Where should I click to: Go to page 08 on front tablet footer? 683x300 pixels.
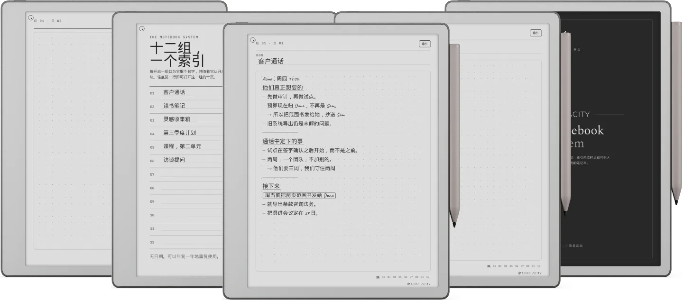click(416, 276)
